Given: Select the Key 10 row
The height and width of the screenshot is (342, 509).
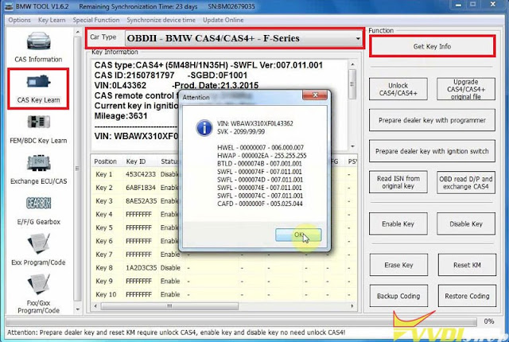Looking at the screenshot, I should click(224, 294).
